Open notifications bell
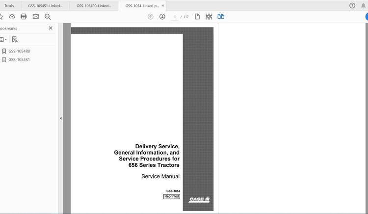 363,5
